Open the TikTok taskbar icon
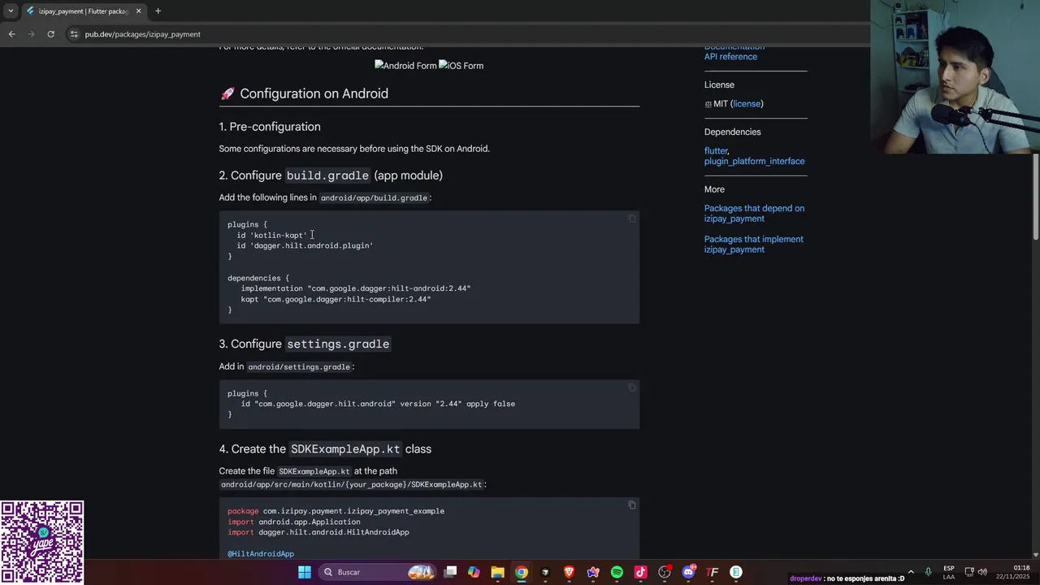Screen dimensions: 1040x585 pos(640,572)
